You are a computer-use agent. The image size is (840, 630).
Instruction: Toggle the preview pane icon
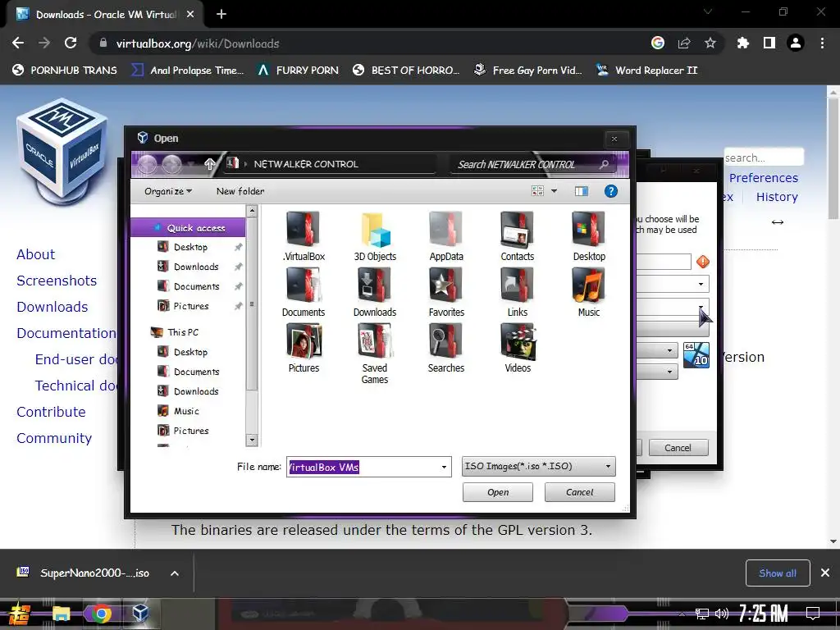click(582, 191)
